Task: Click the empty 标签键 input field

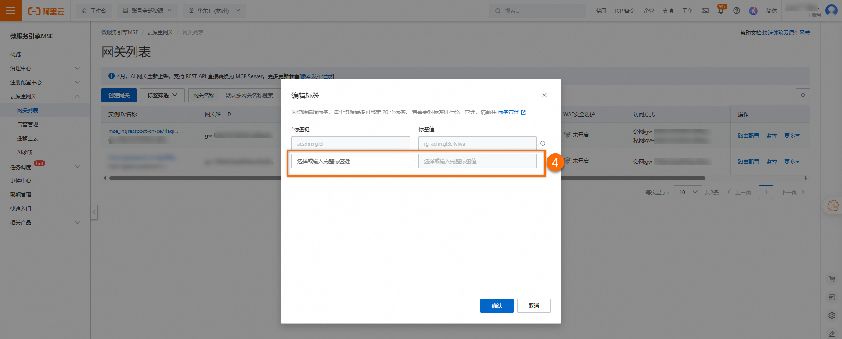Action: (351, 161)
